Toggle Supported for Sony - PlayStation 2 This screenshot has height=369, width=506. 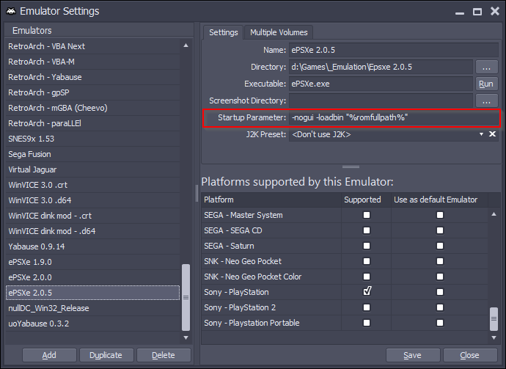367,307
